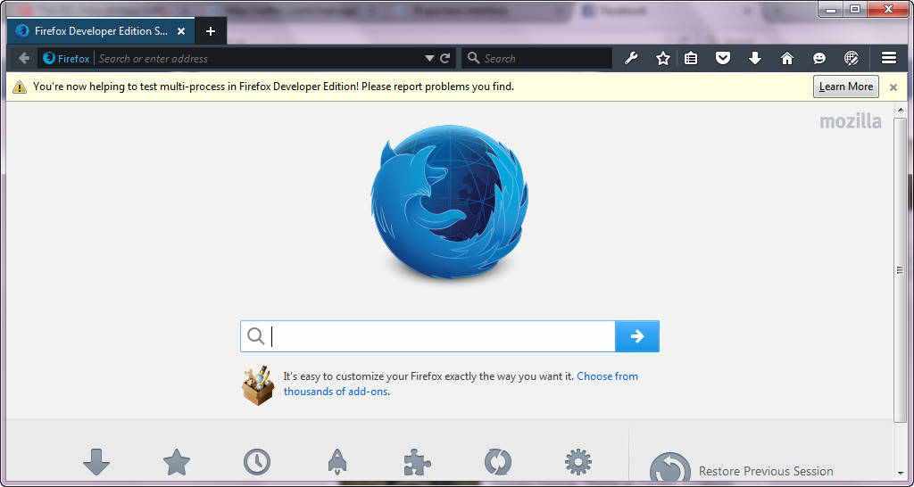The image size is (914, 487).
Task: Save page to Pocket
Action: [723, 58]
